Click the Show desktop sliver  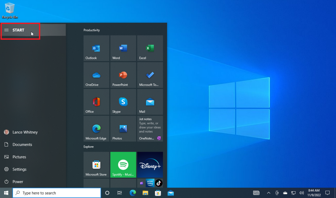[335, 193]
